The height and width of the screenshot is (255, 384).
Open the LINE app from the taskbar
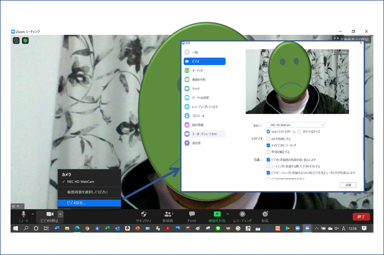click(x=218, y=228)
